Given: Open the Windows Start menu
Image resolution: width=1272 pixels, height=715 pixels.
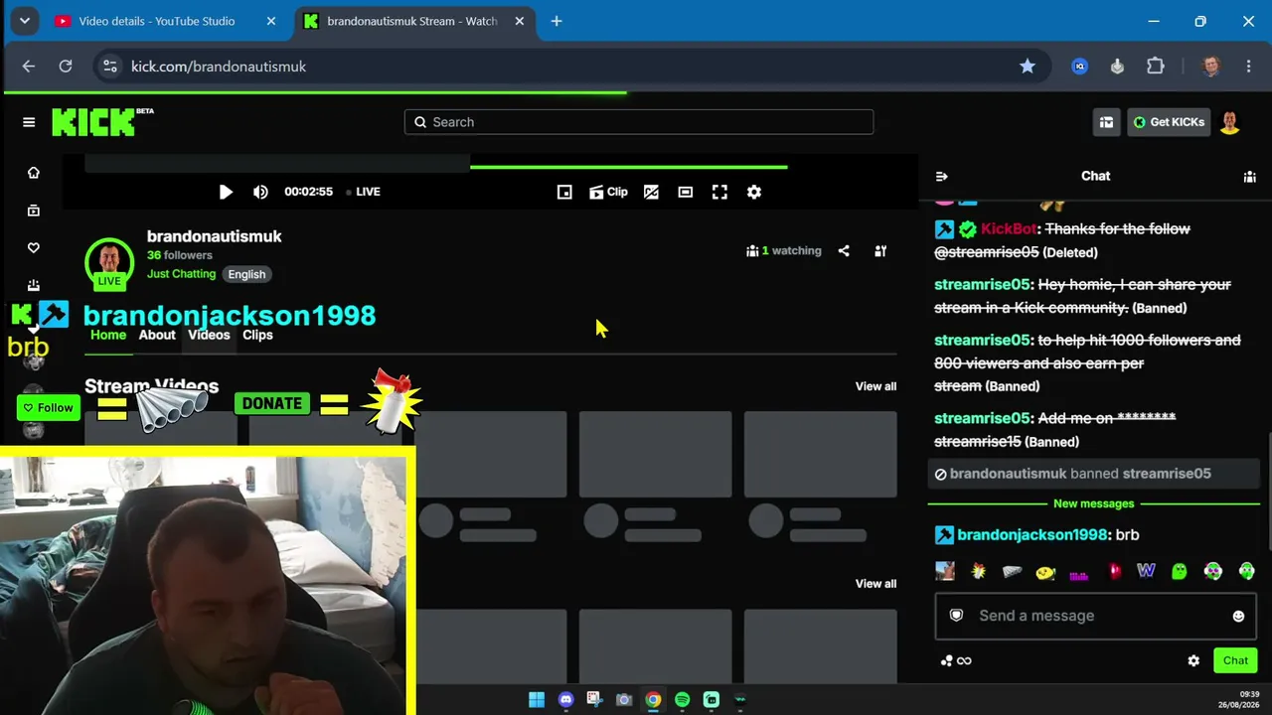Looking at the screenshot, I should [x=537, y=700].
